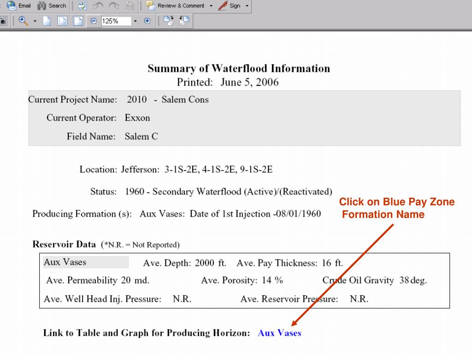Click the 'Ave. Depth: 2000 ft.' value
This screenshot has height=354, width=472.
coord(184,263)
